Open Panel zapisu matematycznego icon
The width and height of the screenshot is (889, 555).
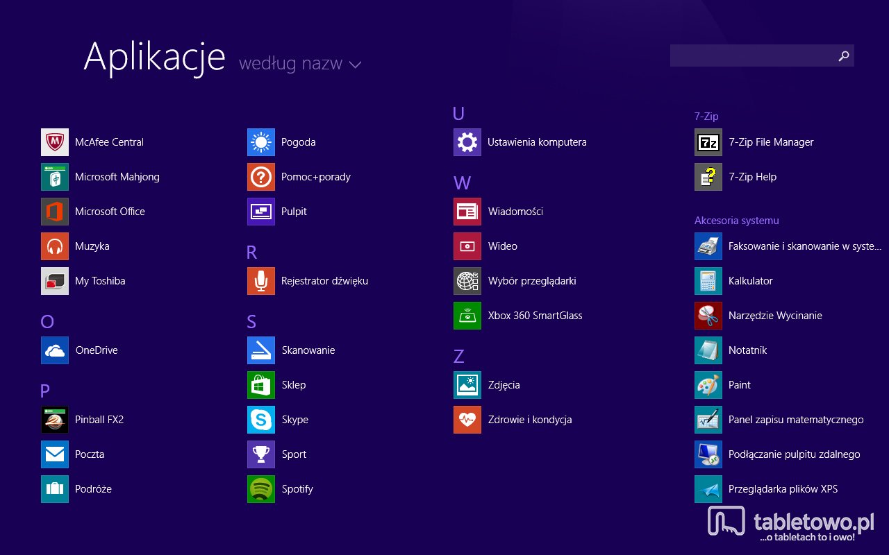pos(708,420)
